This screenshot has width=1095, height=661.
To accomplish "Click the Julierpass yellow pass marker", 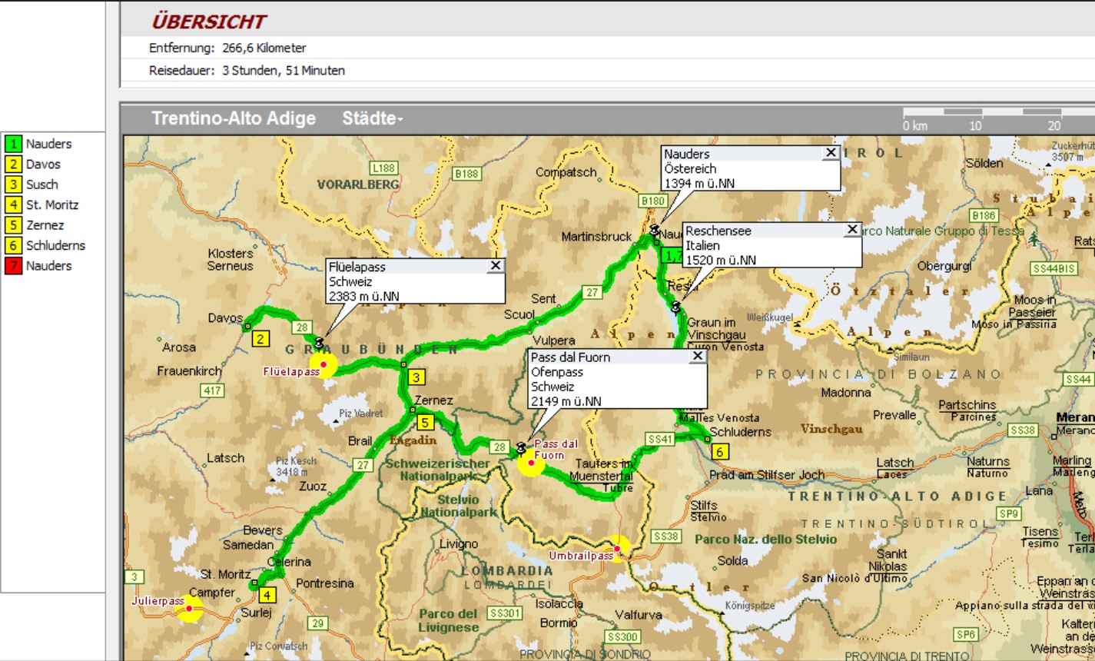I will point(189,610).
